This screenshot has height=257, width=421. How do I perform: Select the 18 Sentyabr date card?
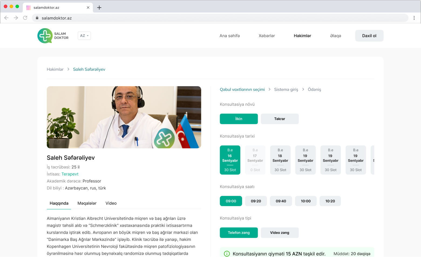[280, 160]
